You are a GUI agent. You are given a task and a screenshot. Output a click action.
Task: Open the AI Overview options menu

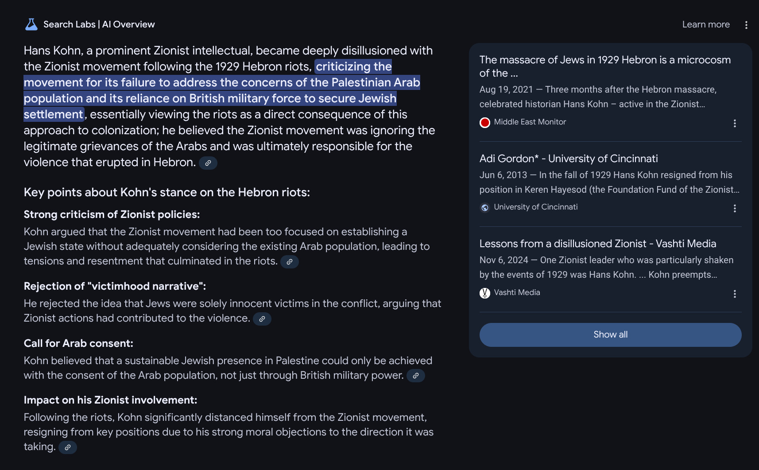[x=746, y=25]
